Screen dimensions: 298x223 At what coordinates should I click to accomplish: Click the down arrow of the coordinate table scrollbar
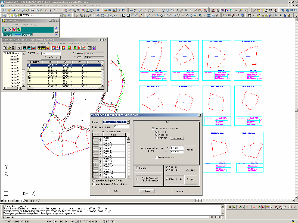pyautogui.click(x=103, y=85)
